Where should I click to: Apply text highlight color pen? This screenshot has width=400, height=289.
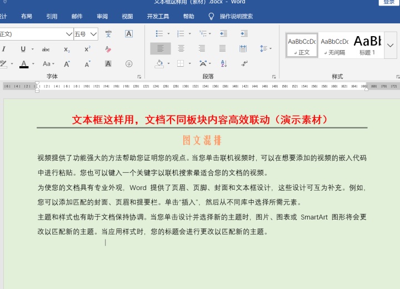pos(3,63)
